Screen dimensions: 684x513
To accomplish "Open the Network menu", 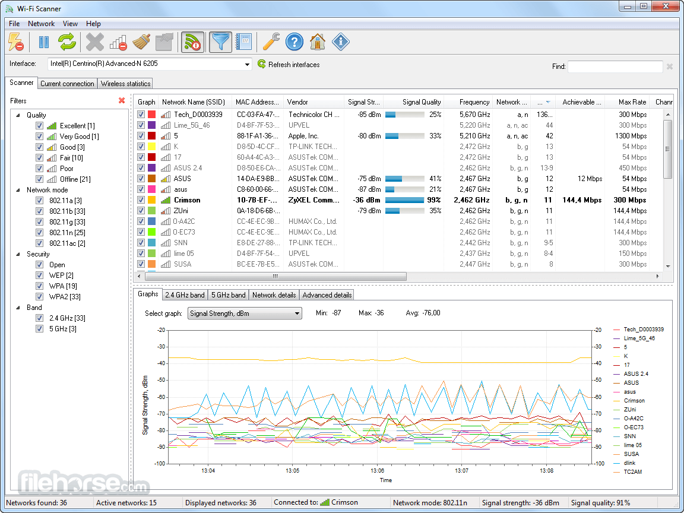I will click(x=42, y=24).
